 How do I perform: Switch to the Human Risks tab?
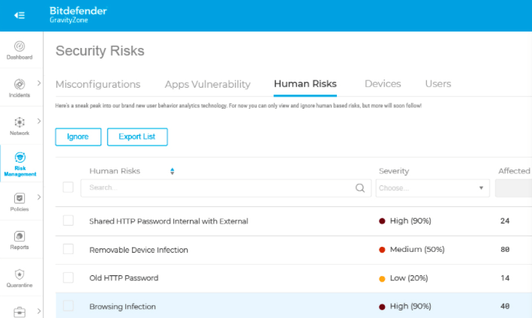(x=305, y=84)
